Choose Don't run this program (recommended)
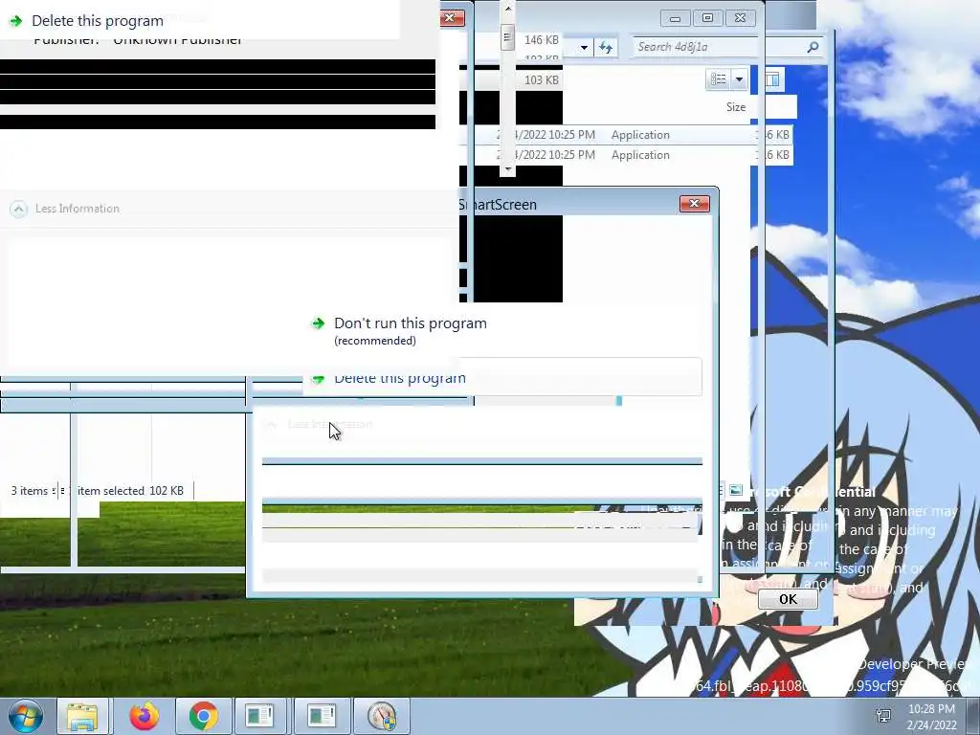 (x=410, y=330)
